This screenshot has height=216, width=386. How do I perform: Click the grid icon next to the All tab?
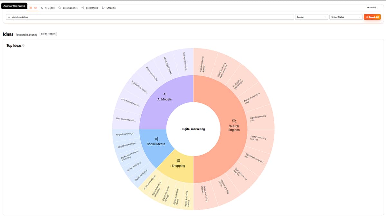point(31,8)
